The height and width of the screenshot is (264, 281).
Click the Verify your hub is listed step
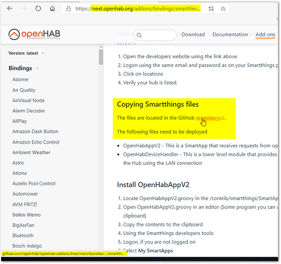(x=150, y=83)
